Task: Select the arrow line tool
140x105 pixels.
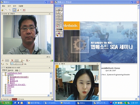Action: [x=61, y=15]
